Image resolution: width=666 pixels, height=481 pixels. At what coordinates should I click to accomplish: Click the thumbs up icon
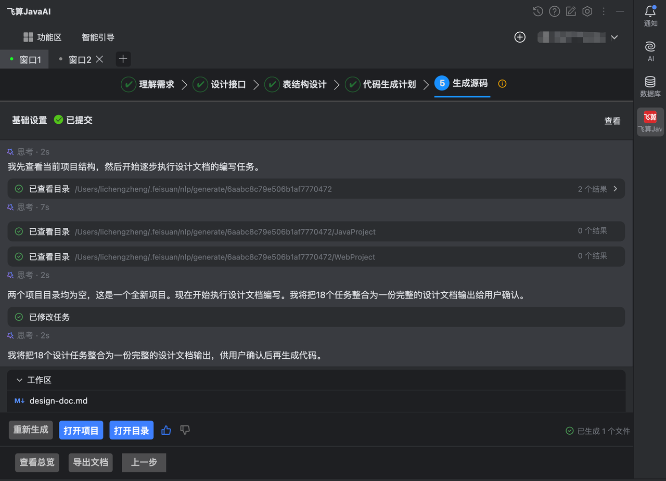coord(166,430)
